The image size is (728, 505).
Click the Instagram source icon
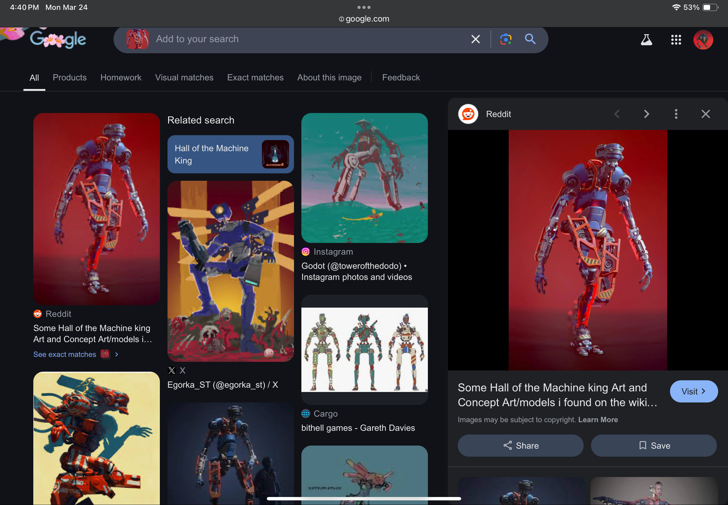click(305, 252)
